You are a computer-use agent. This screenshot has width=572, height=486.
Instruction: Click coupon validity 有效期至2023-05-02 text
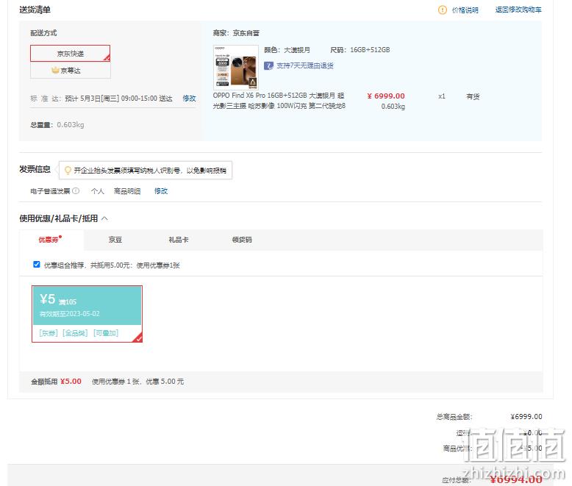point(69,314)
